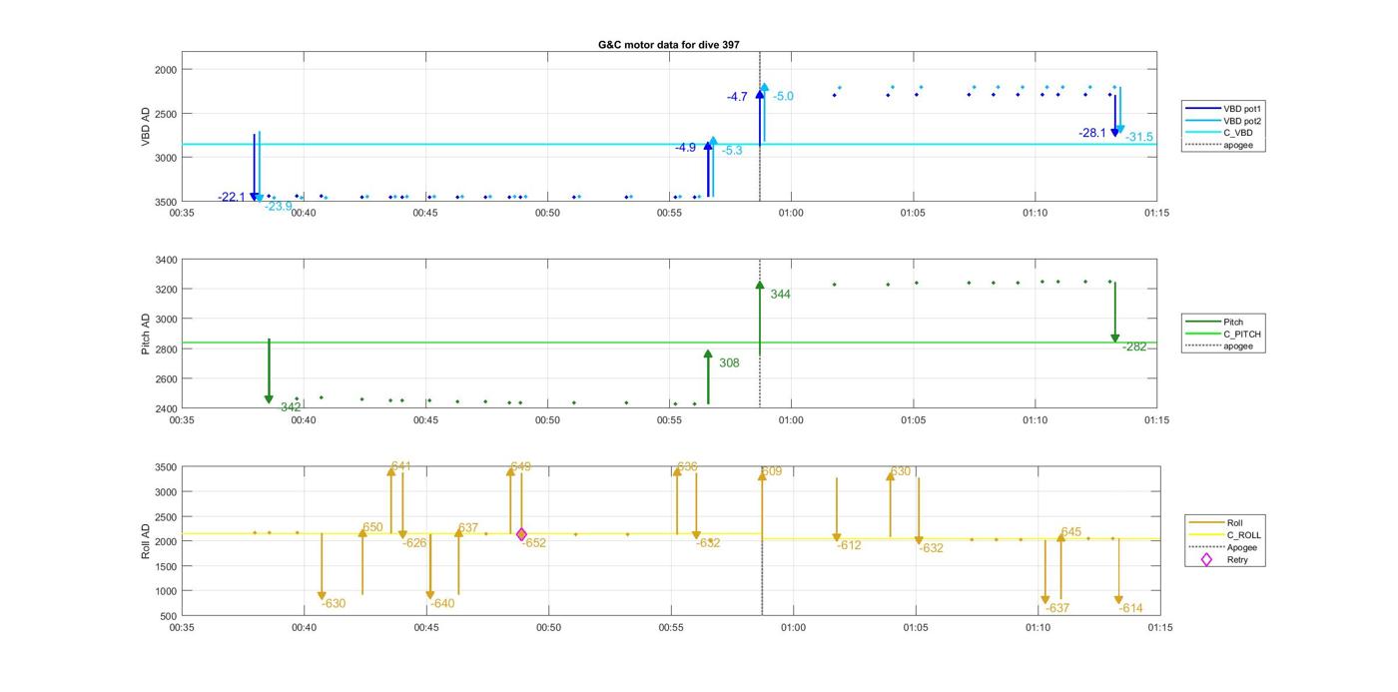
Task: Click the '-342' Pitch data label
Action: tap(291, 407)
